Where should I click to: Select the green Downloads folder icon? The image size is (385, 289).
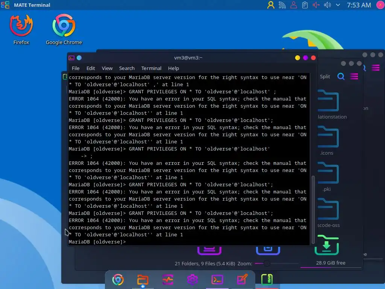[327, 245]
